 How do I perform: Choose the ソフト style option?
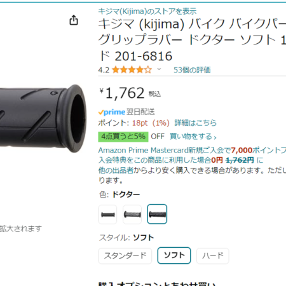tap(174, 255)
